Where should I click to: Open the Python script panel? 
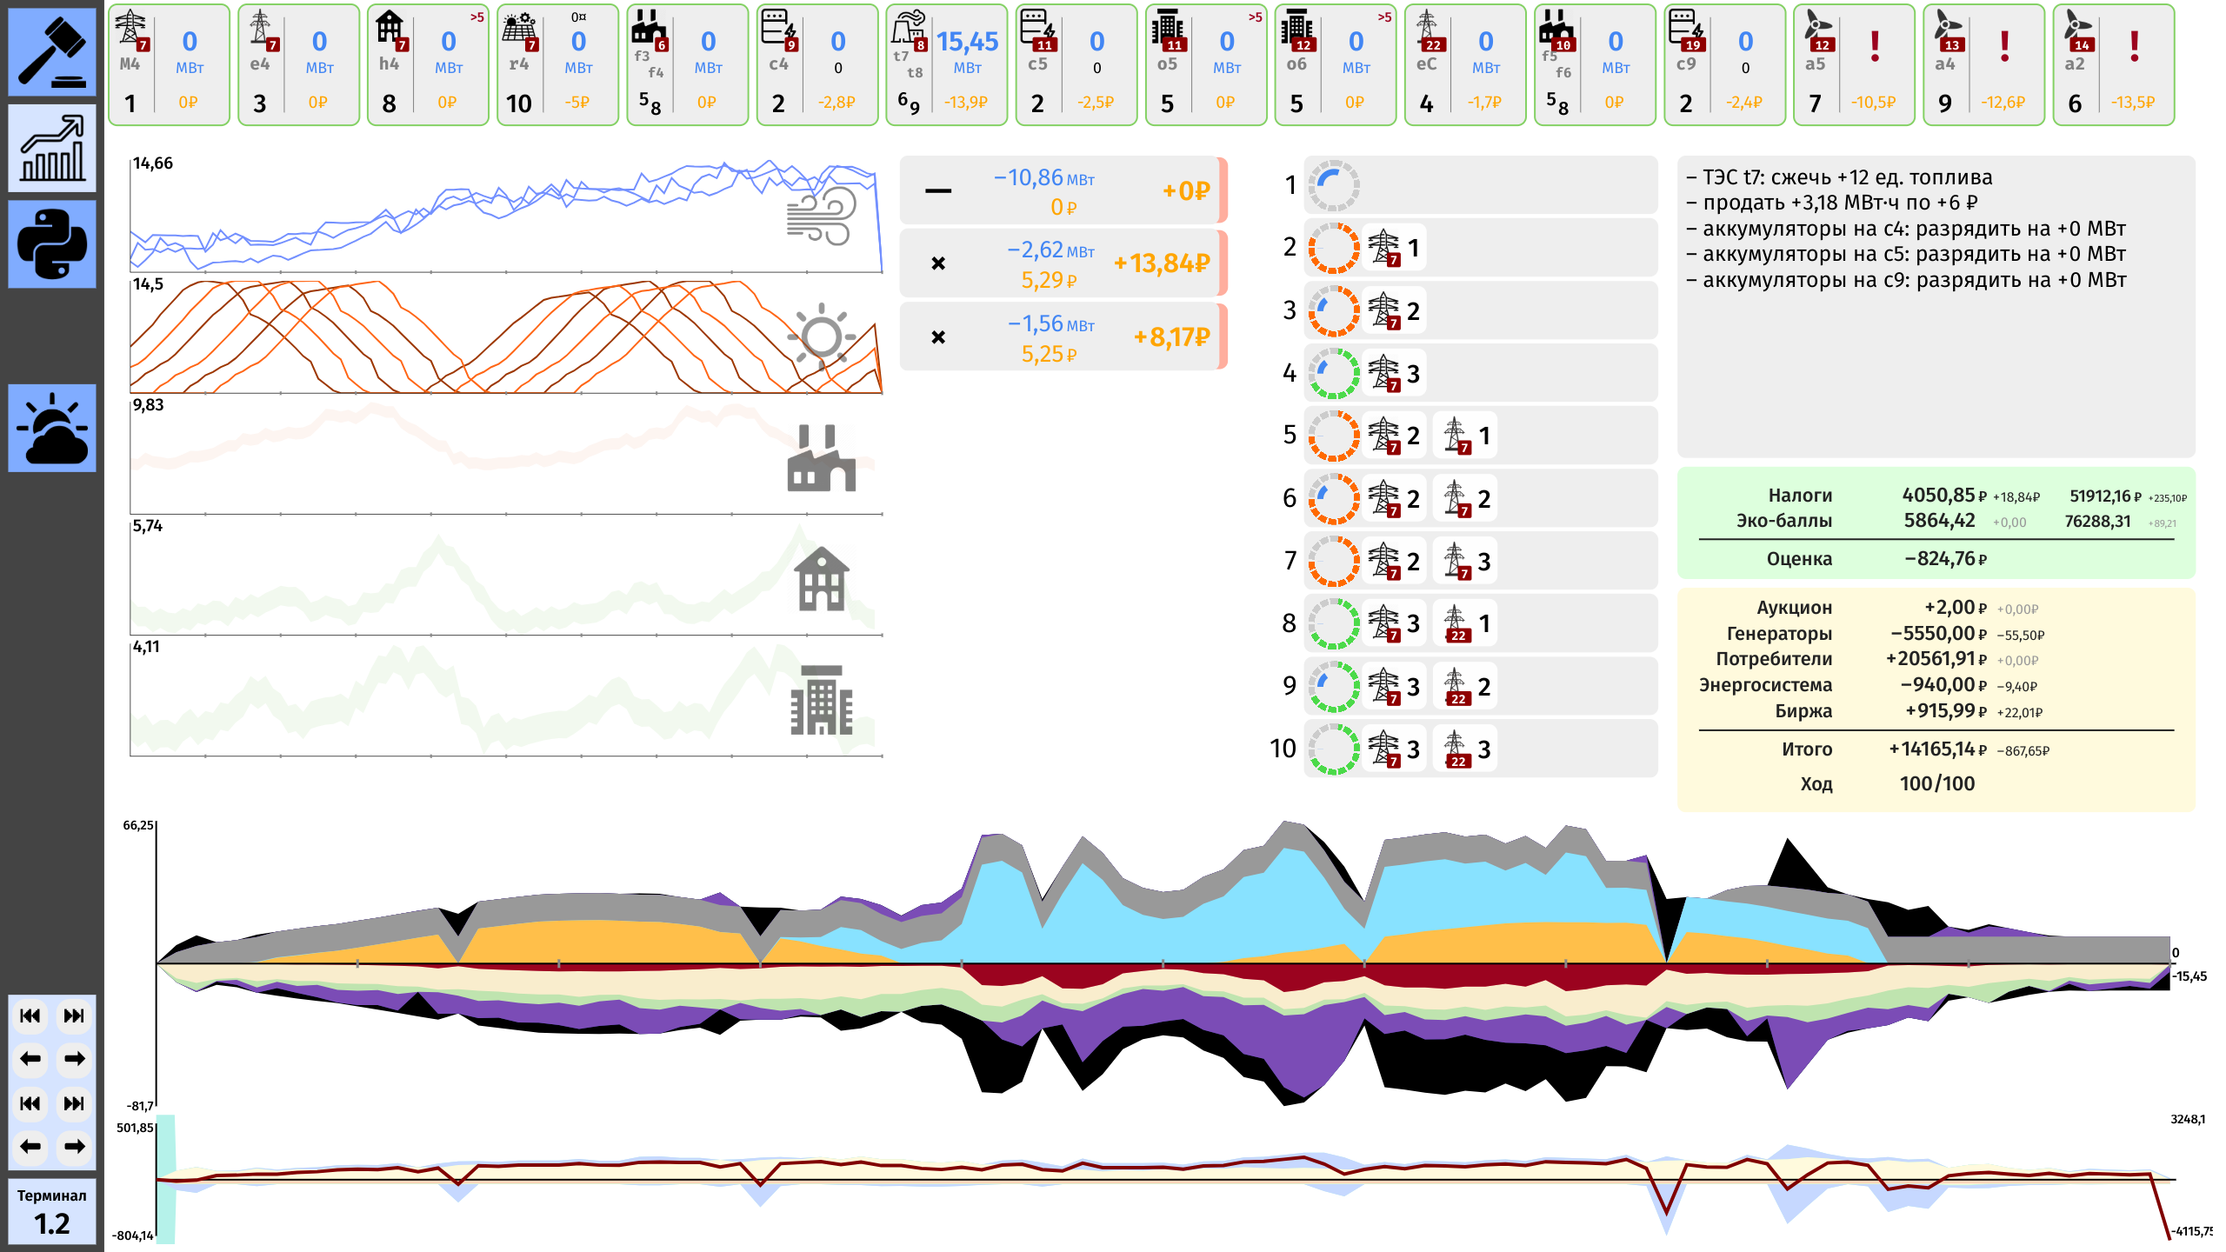pyautogui.click(x=52, y=244)
